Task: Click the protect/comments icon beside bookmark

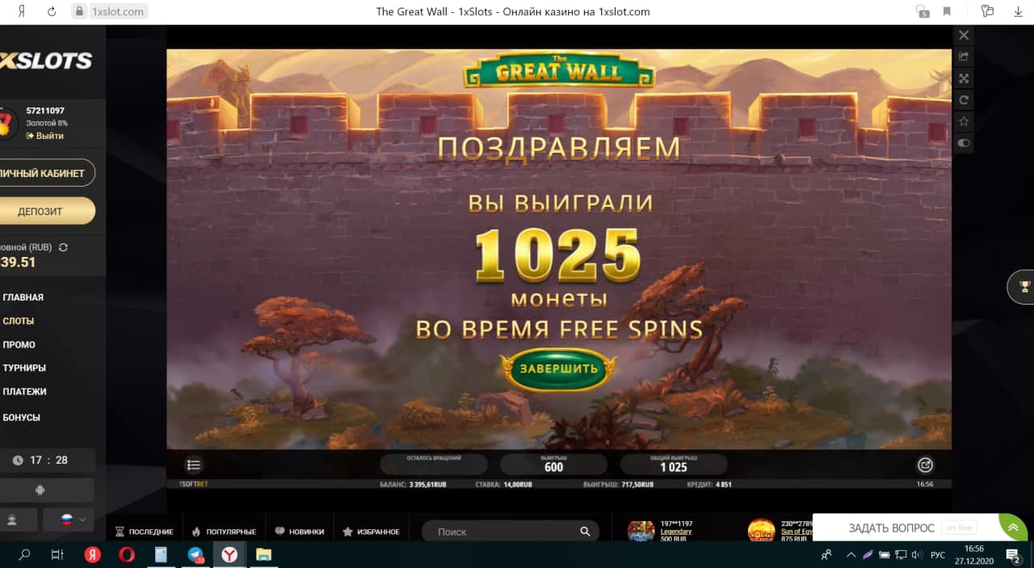Action: click(x=923, y=11)
